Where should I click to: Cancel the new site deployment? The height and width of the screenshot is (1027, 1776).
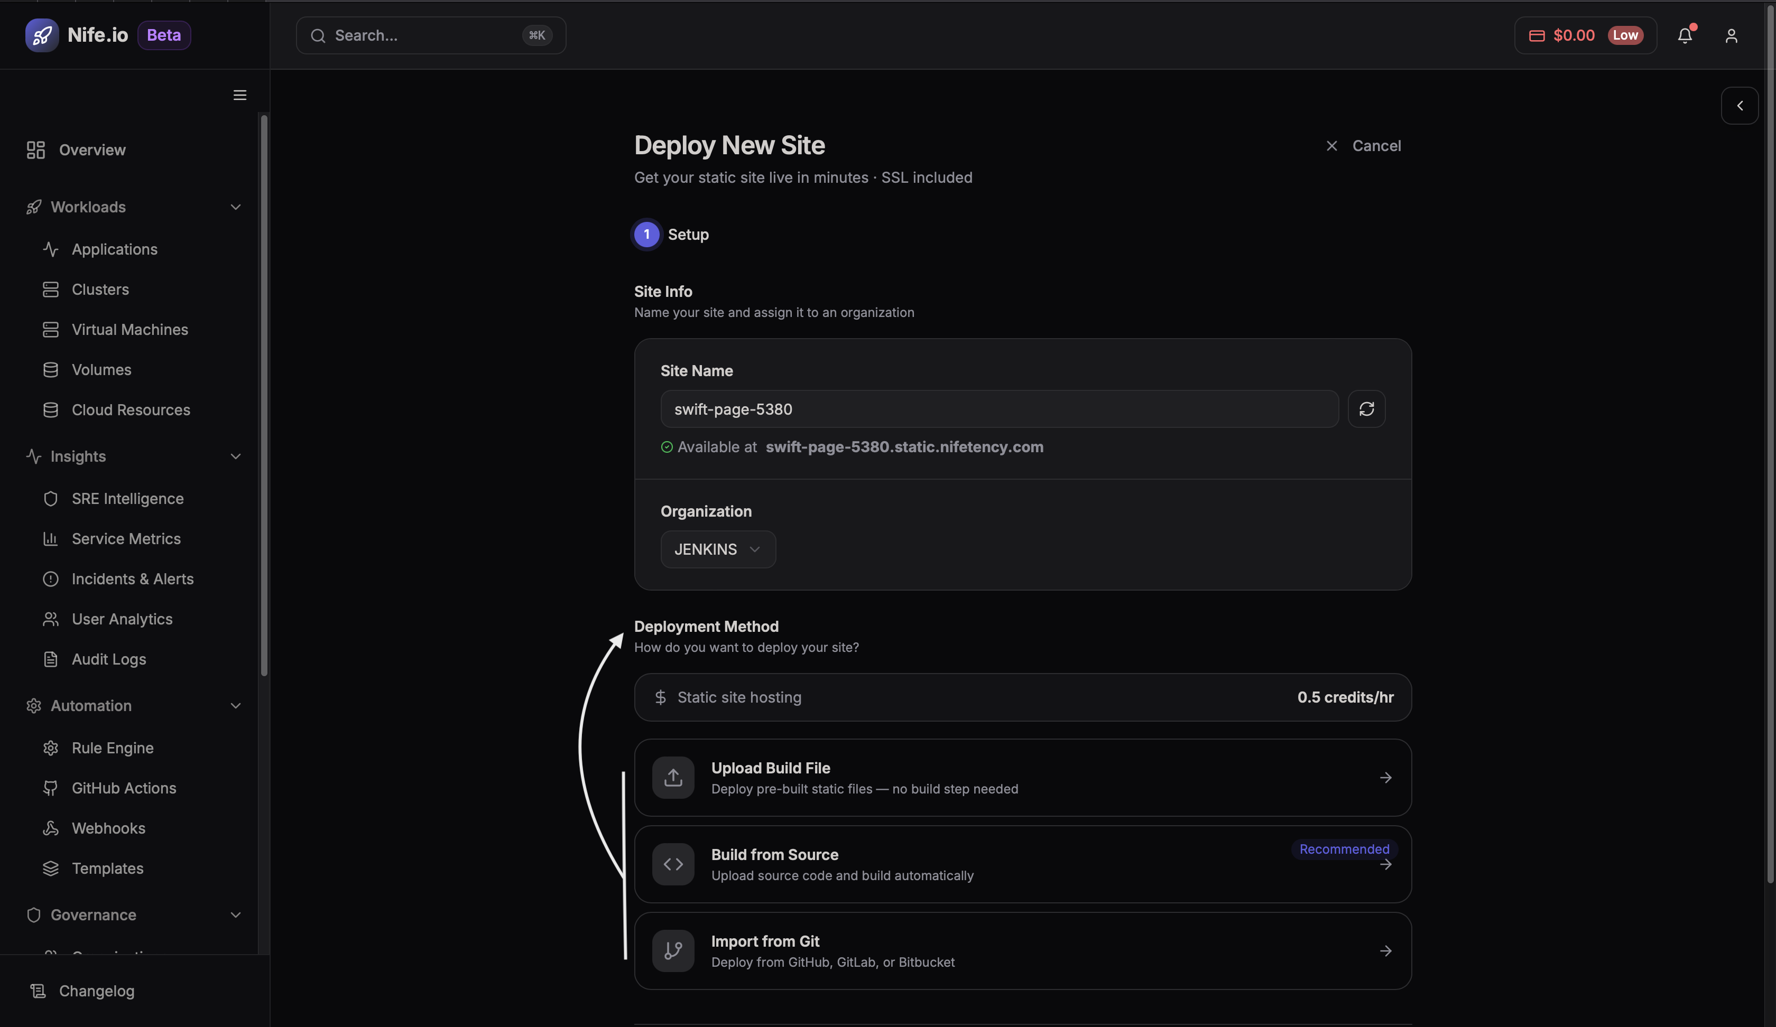click(x=1362, y=146)
